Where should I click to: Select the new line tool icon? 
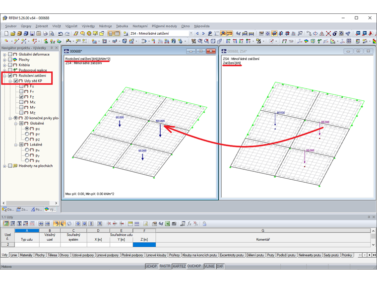tap(16, 41)
